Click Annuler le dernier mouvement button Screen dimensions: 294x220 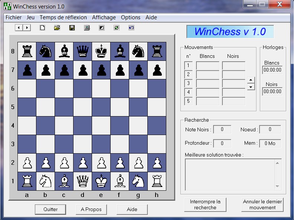click(262, 205)
